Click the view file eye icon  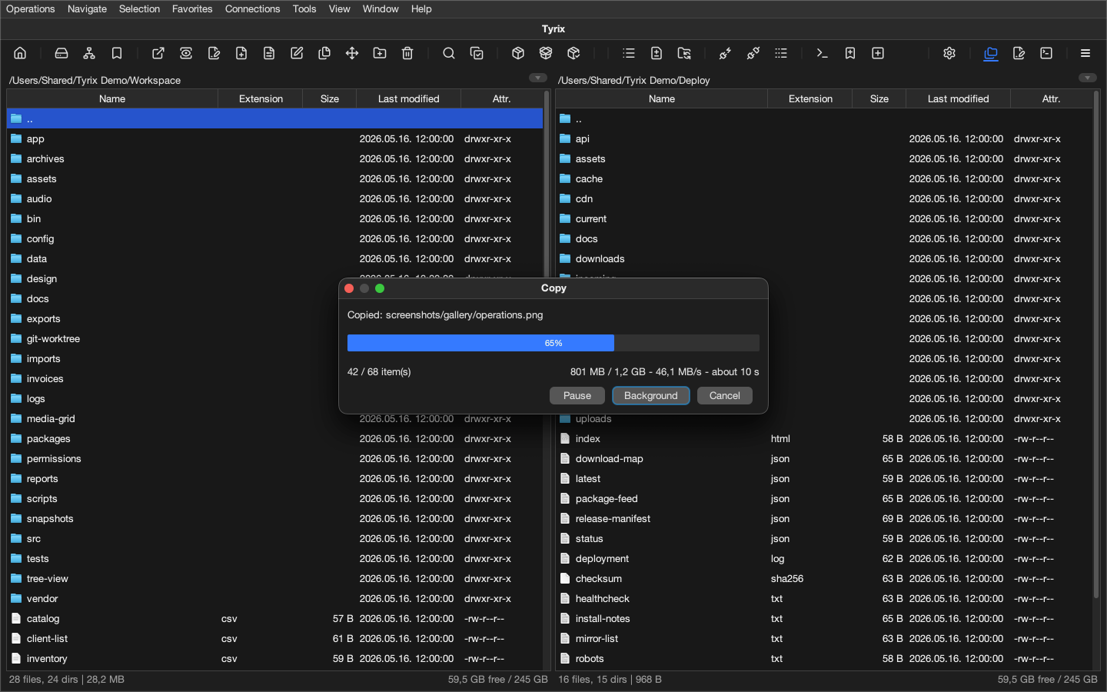click(186, 53)
